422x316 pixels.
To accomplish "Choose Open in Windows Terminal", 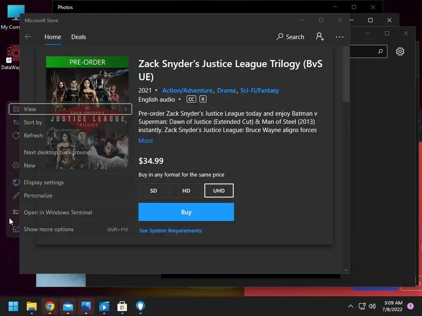I will click(70, 213).
